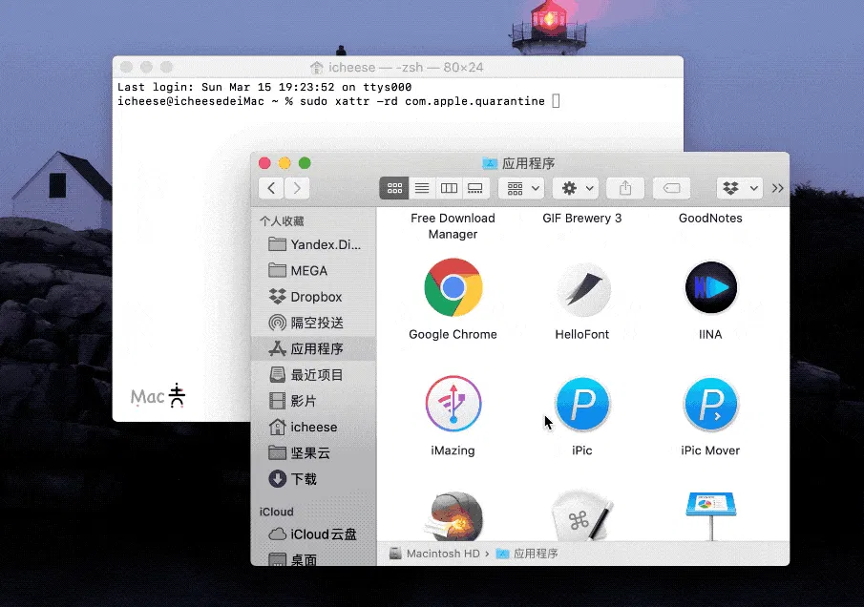Expand the group-by arrangement dropdown
This screenshot has width=864, height=607.
click(x=521, y=188)
